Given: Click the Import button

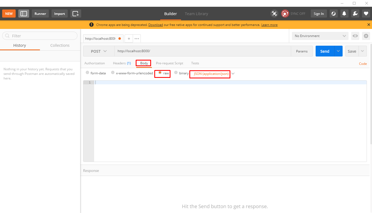Looking at the screenshot, I should pos(60,14).
